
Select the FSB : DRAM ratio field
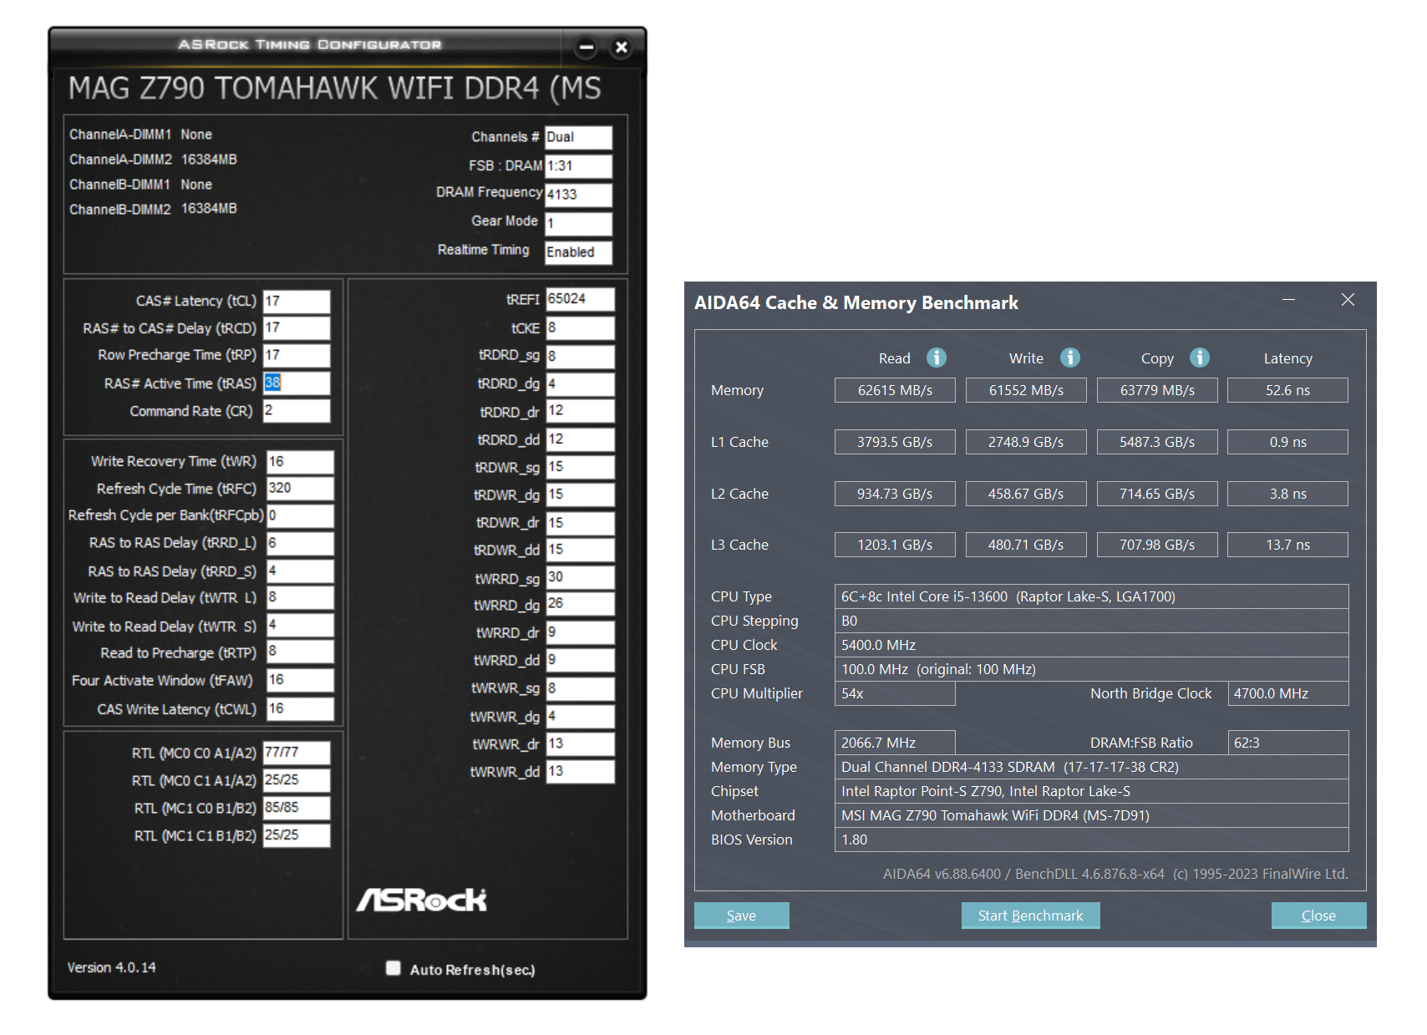point(578,165)
